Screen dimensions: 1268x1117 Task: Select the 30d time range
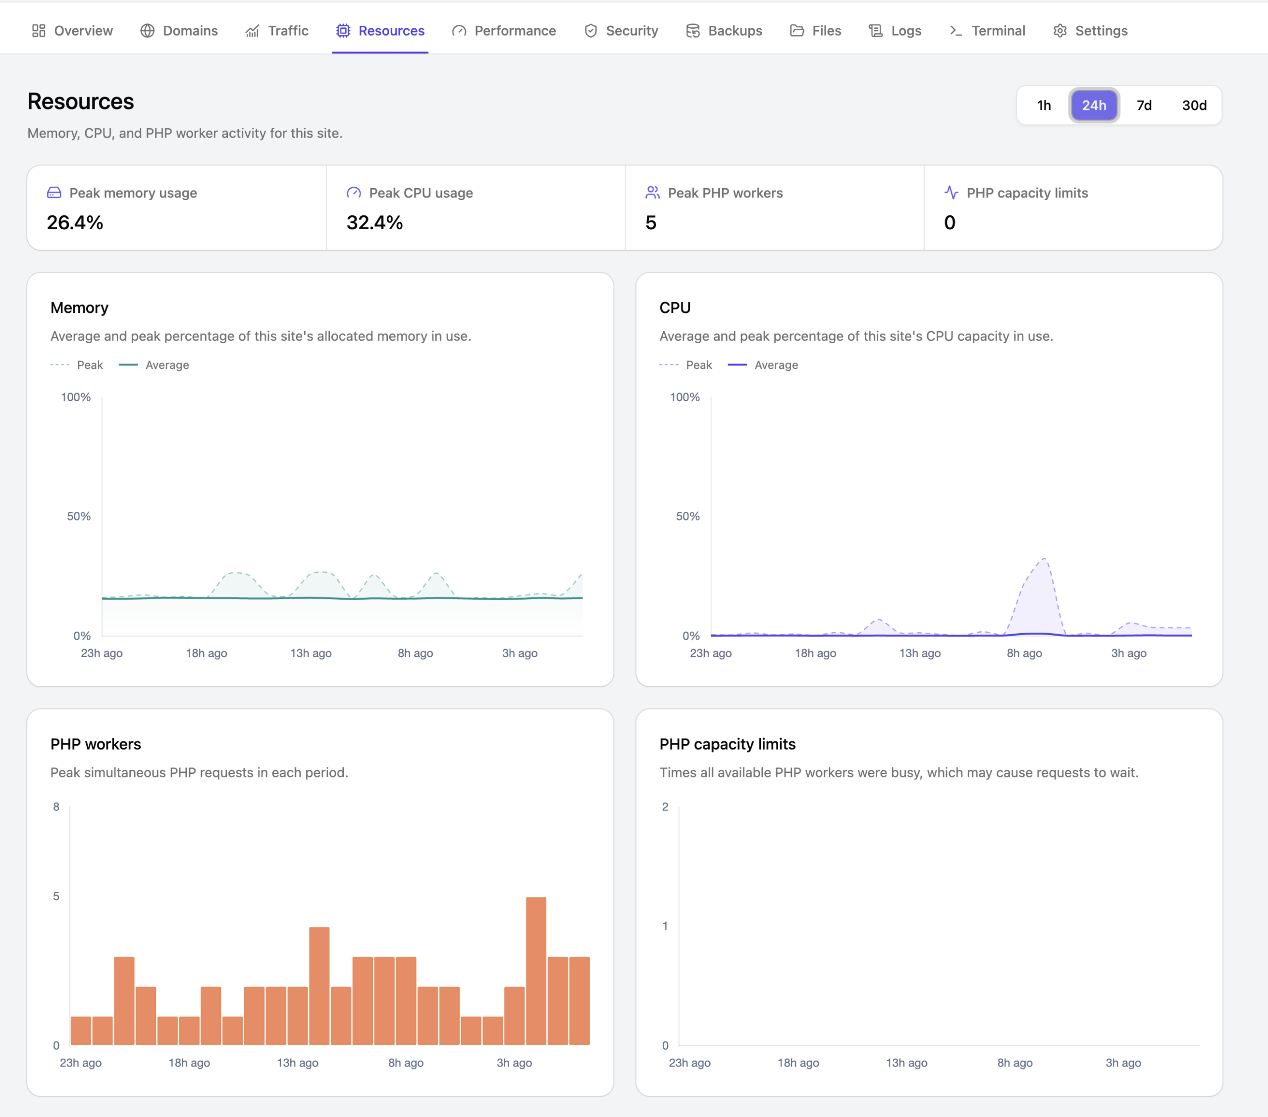(x=1194, y=105)
